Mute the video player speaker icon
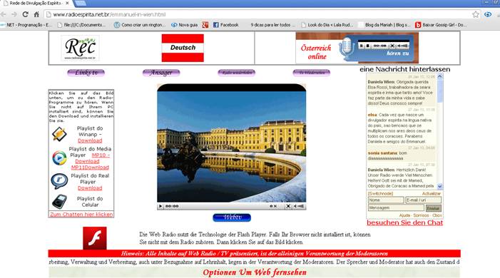This screenshot has width=500, height=278. [x=295, y=206]
